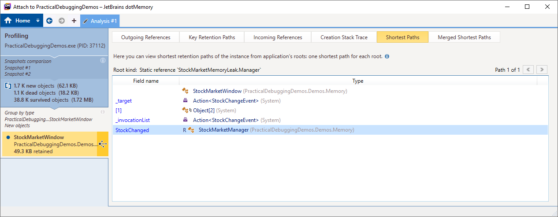Viewport: 558px width, 217px height.
Task: Click Path 1 of 1 label
Action: pyautogui.click(x=507, y=70)
